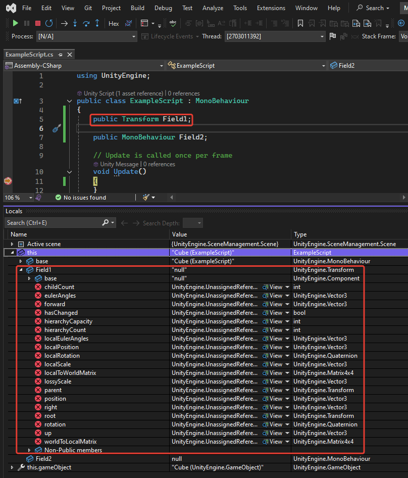
Task: Open the Thread dropdown
Action: (322, 36)
